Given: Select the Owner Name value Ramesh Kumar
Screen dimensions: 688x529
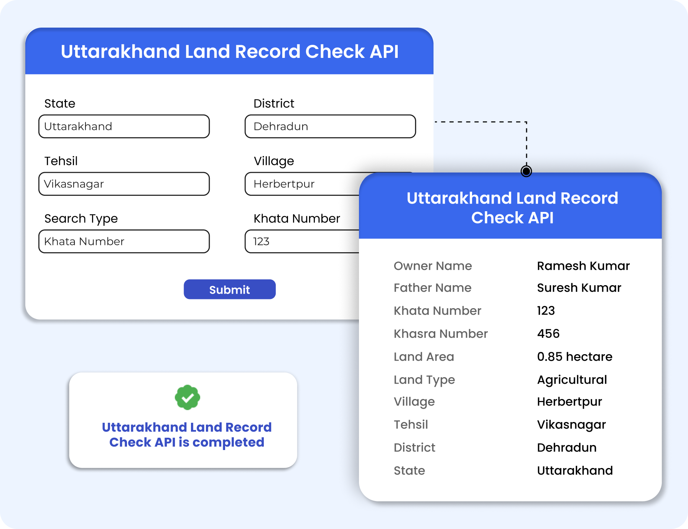Looking at the screenshot, I should pyautogui.click(x=583, y=266).
